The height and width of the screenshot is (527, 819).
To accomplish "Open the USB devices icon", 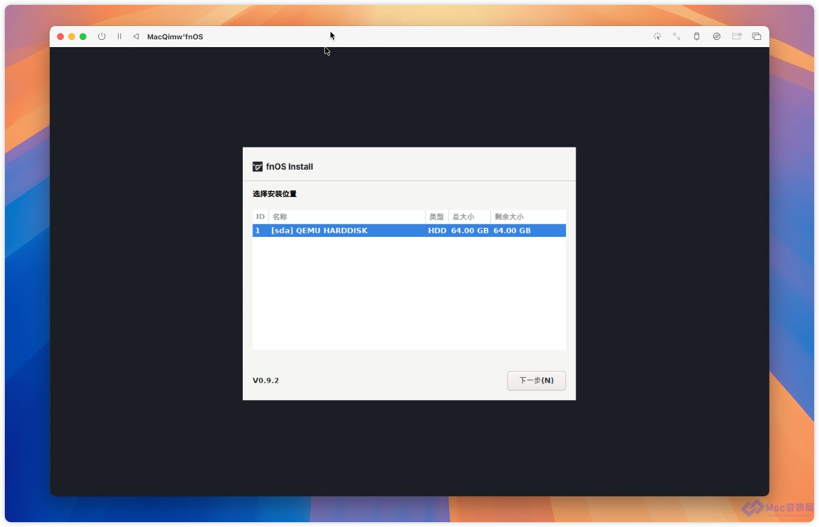I will (697, 36).
